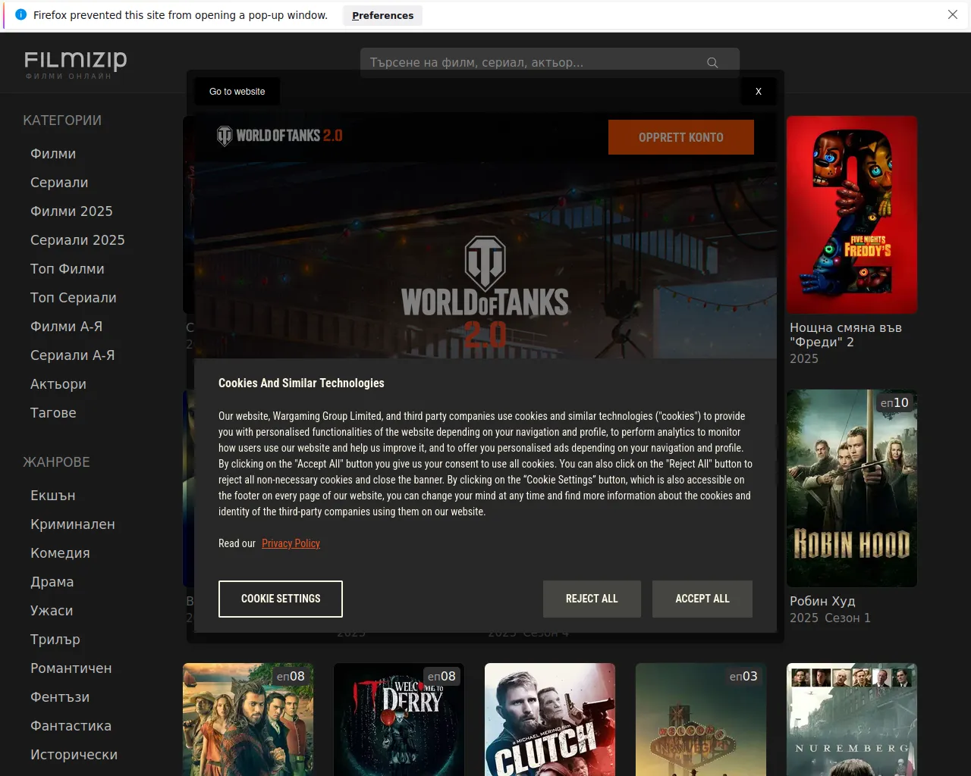This screenshot has height=776, width=971.
Task: Select the Криминален genre
Action: (73, 524)
